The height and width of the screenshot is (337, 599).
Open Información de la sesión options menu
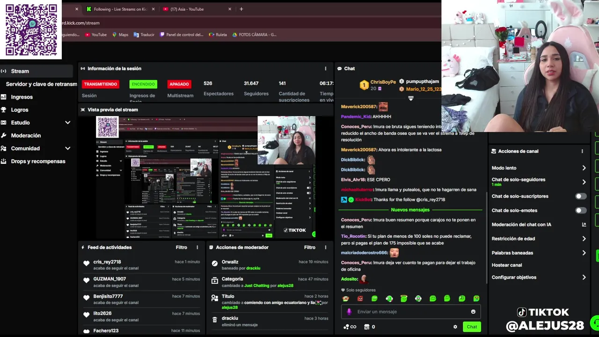[x=326, y=68]
